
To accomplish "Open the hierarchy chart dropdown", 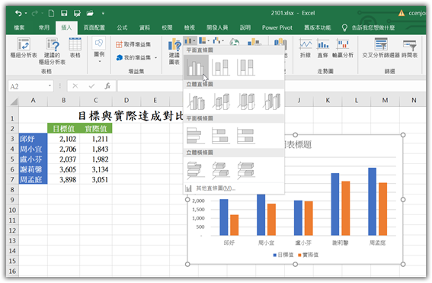I will [204, 41].
